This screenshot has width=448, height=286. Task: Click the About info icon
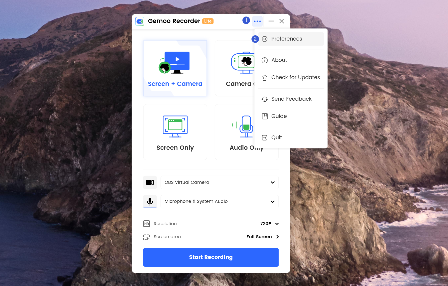265,60
